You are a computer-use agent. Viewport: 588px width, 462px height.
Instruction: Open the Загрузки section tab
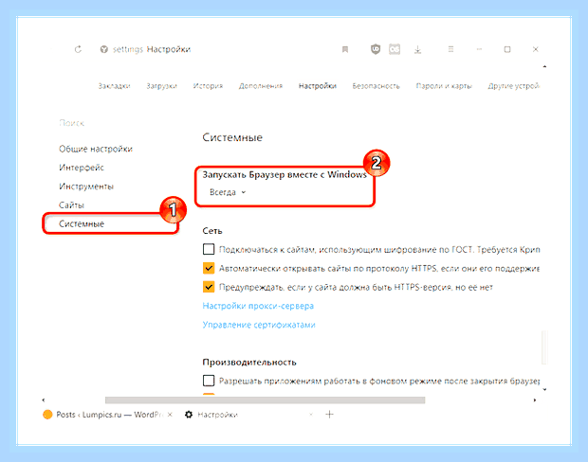[161, 86]
